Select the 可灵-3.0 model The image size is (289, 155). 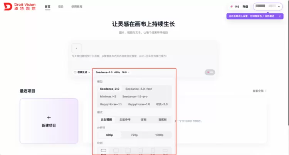pos(162,104)
